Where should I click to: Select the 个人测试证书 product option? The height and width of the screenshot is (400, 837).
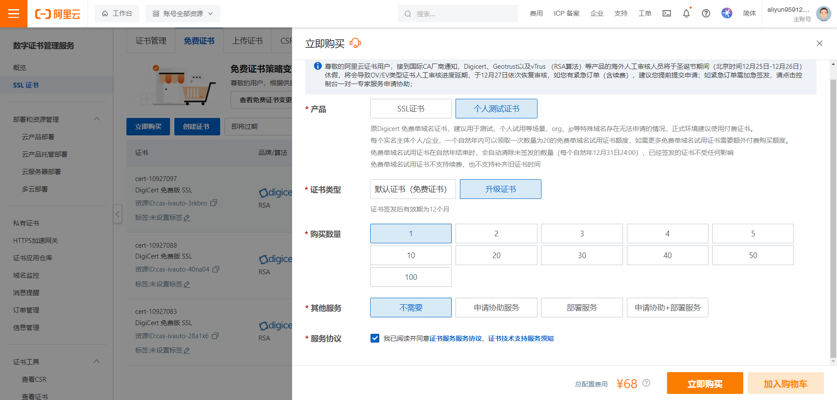497,108
